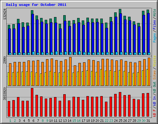The height and width of the screenshot is (124, 158).
Task: Click the 2990 axis value
Action: click(x=5, y=60)
